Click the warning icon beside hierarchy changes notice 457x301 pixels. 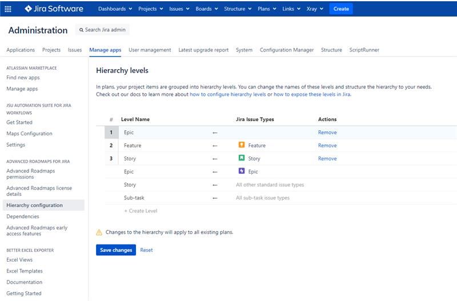tap(99, 232)
